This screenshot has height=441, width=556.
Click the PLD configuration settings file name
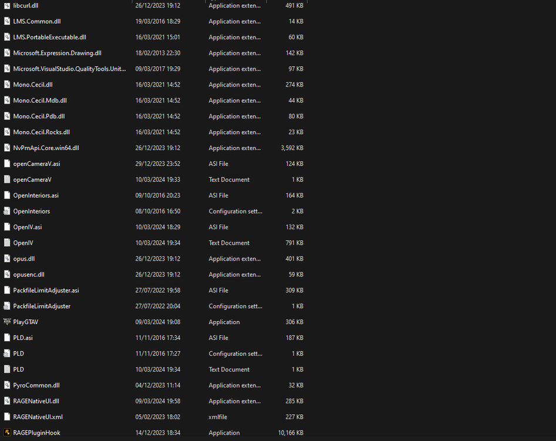click(18, 353)
